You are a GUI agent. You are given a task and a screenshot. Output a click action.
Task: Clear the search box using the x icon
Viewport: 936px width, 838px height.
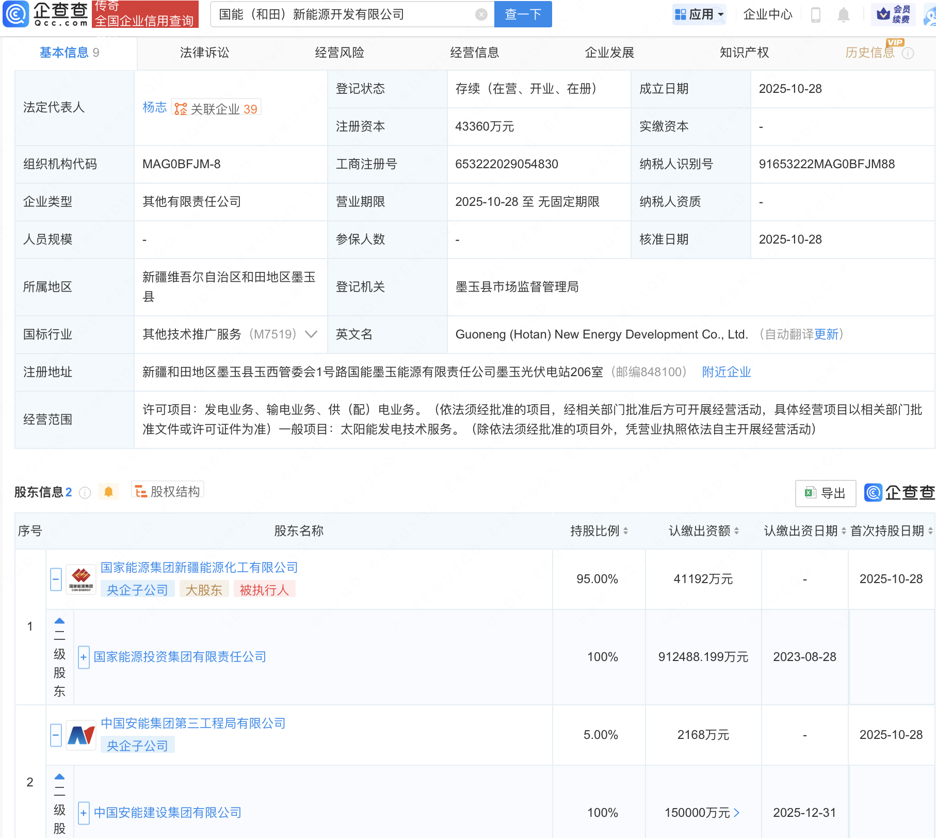[x=482, y=14]
